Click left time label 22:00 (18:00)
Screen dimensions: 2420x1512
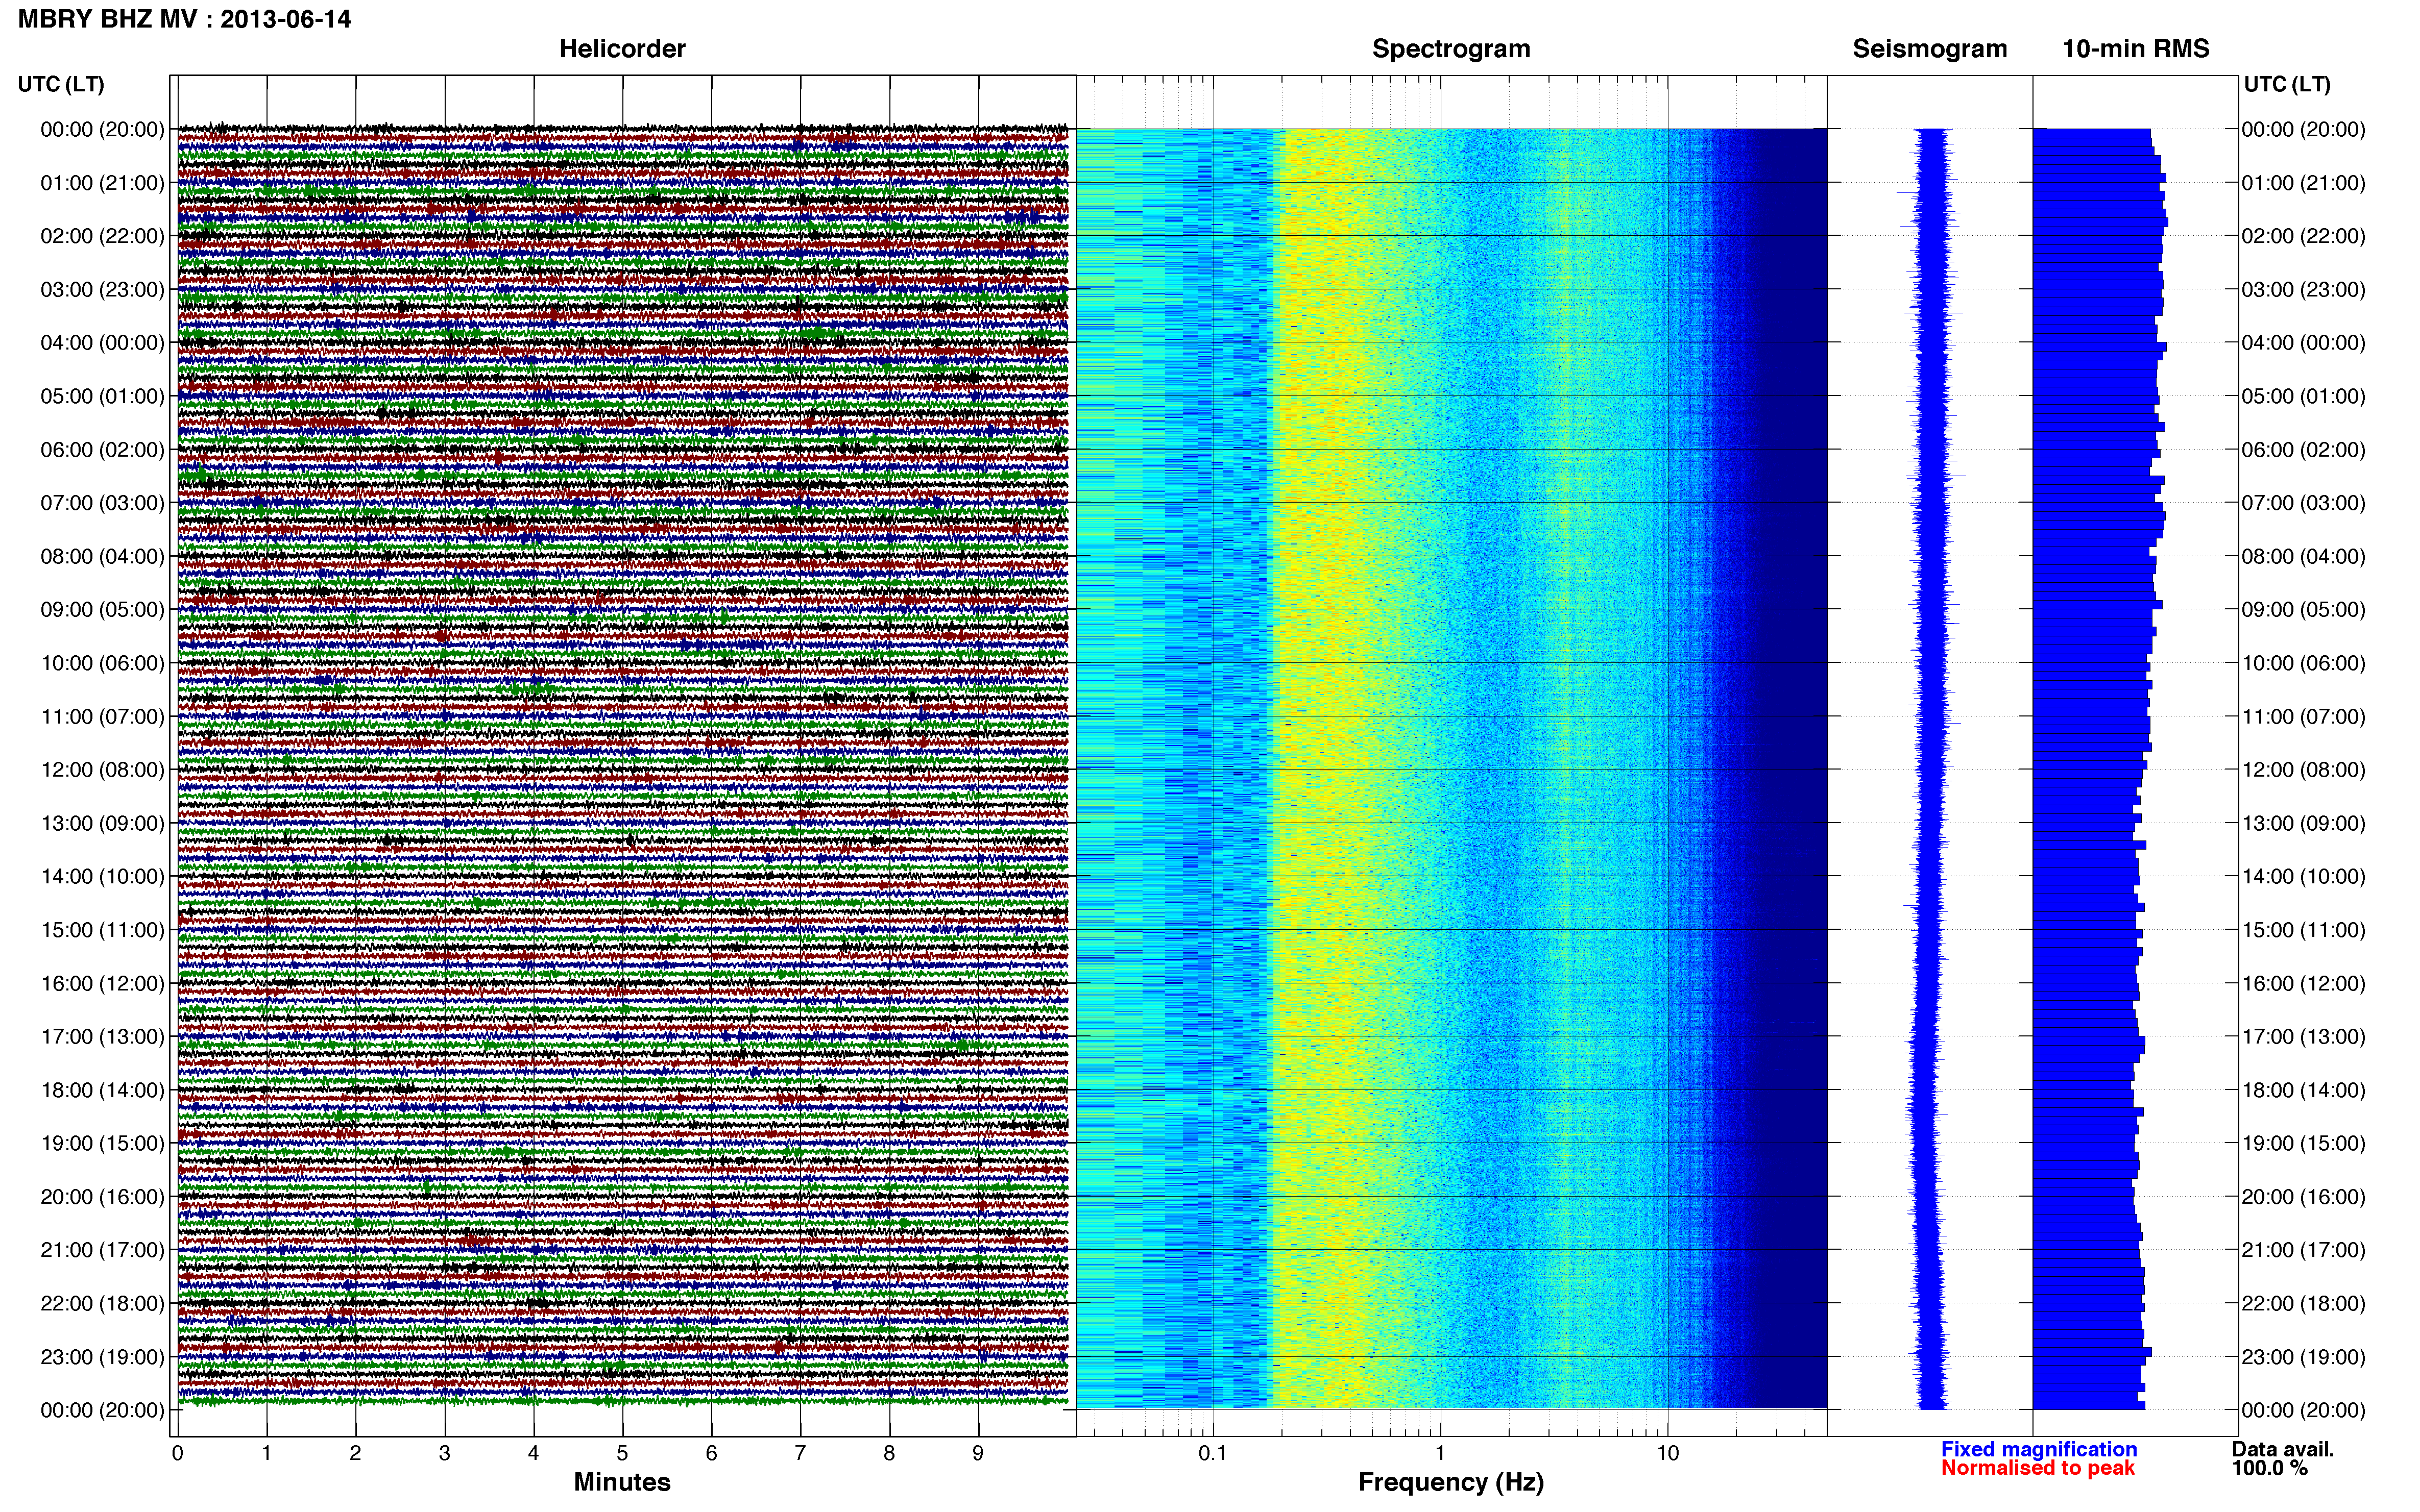tap(102, 1304)
